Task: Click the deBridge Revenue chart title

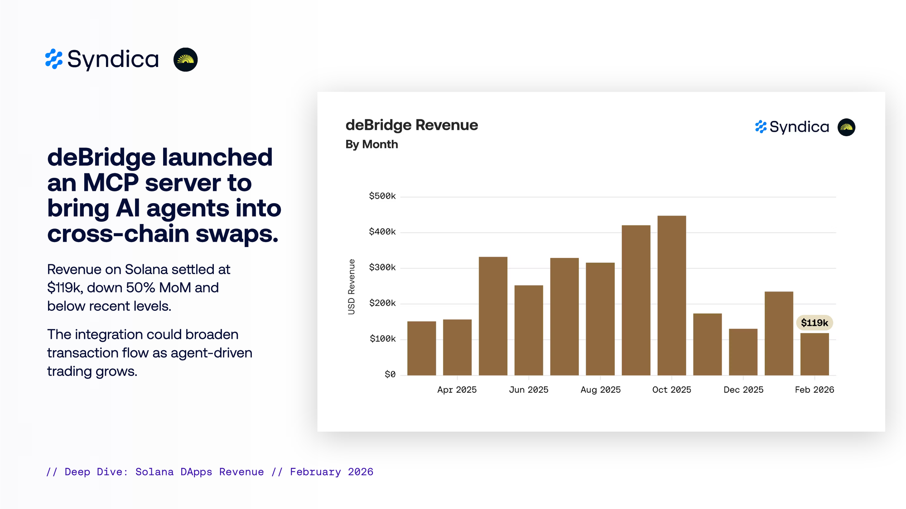Action: tap(411, 125)
